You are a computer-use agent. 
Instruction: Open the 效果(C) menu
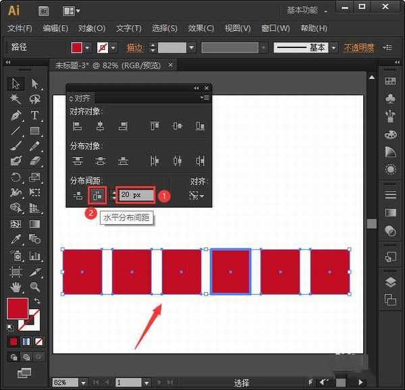pos(200,29)
